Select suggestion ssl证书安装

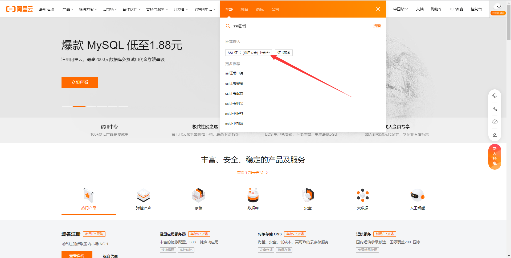[x=234, y=83]
